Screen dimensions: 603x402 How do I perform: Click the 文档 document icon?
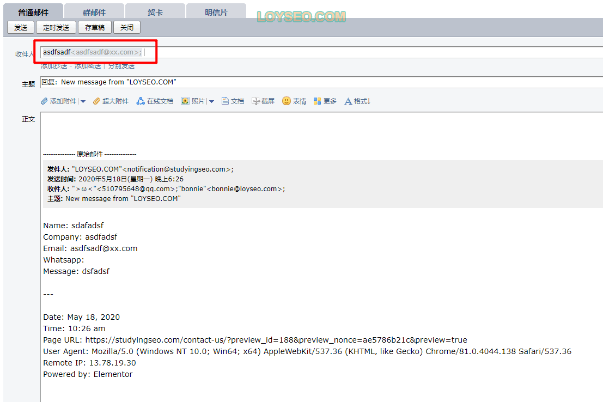(x=225, y=101)
